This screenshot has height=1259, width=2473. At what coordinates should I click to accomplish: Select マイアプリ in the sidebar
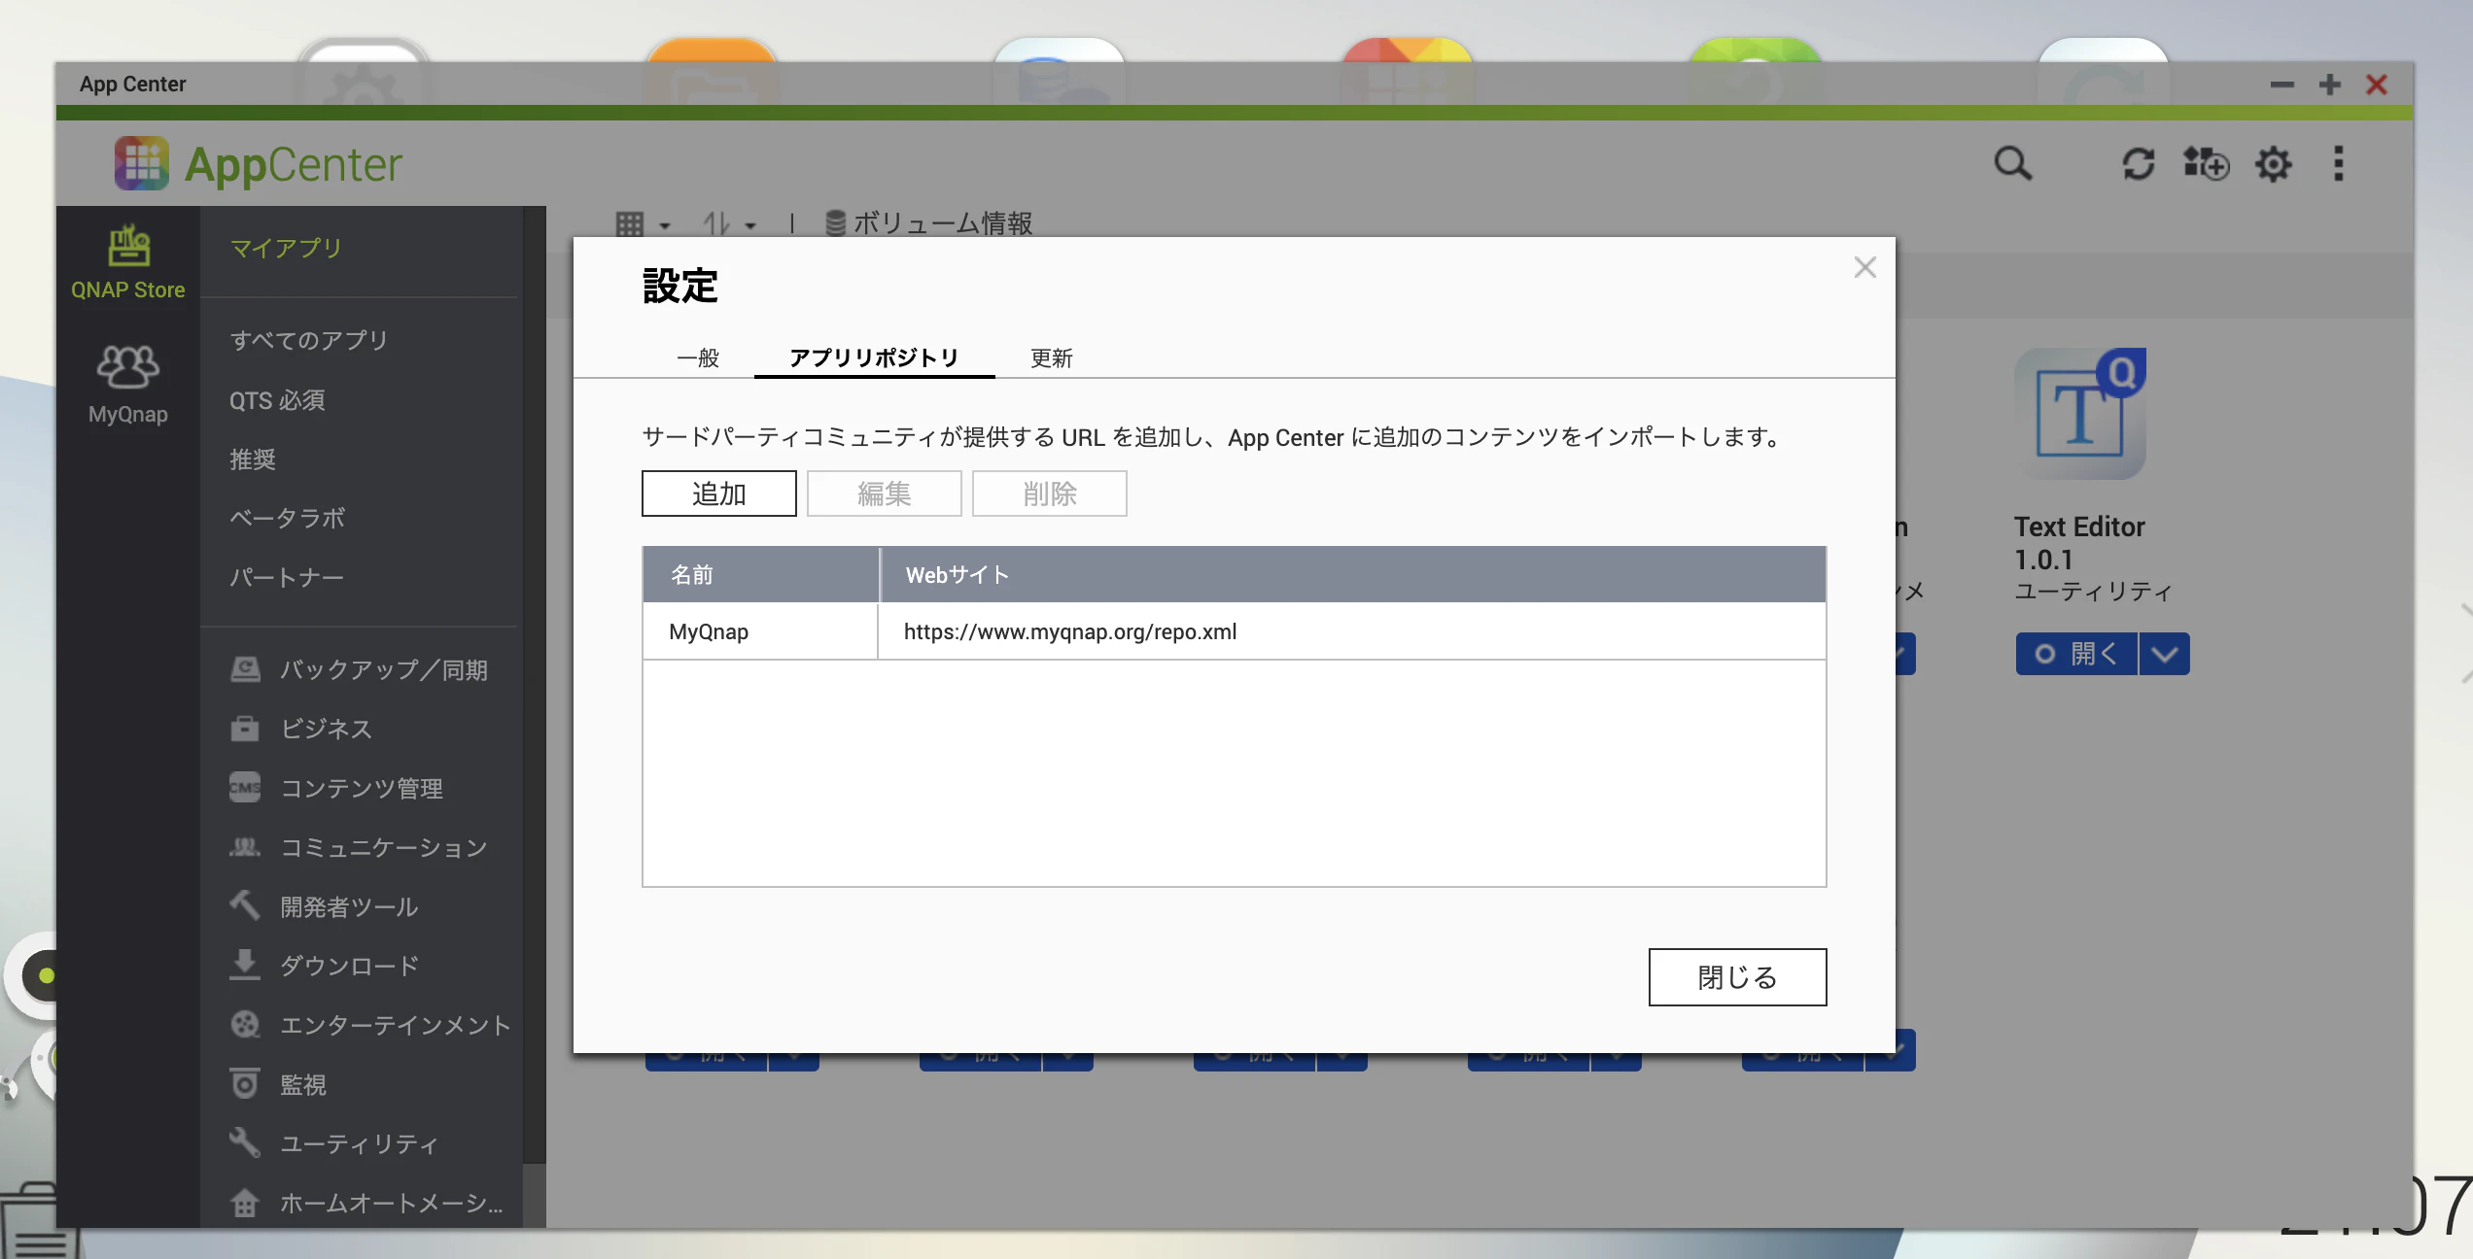pos(286,248)
